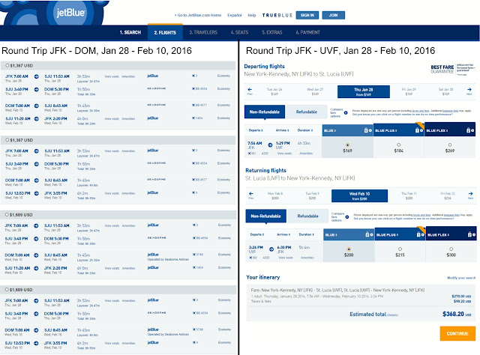Select $1,367 itinerary arriving JFK 3:55 PM
Screen dimensions: 480x355
coord(7,140)
